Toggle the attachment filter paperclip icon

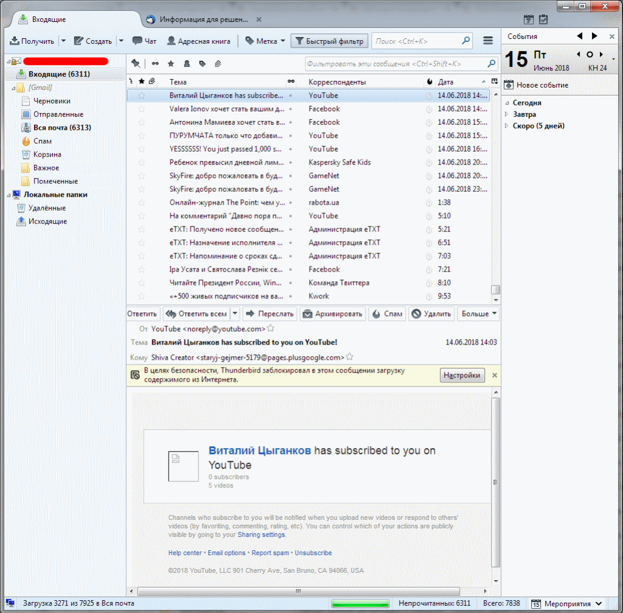[x=218, y=63]
